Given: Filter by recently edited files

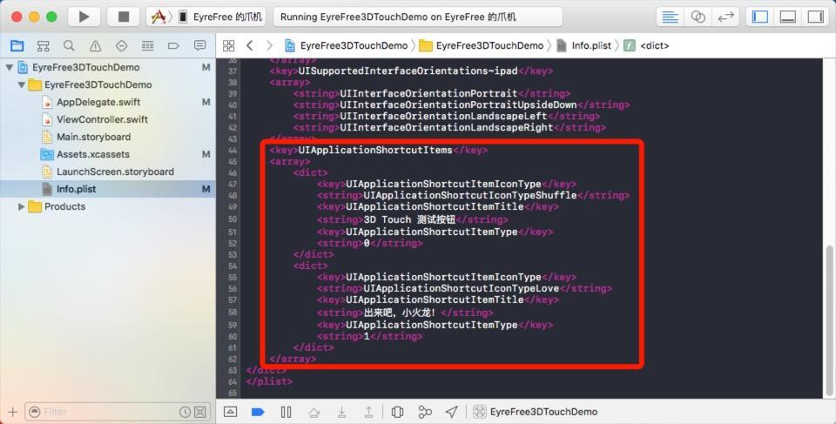Looking at the screenshot, I should pyautogui.click(x=185, y=412).
